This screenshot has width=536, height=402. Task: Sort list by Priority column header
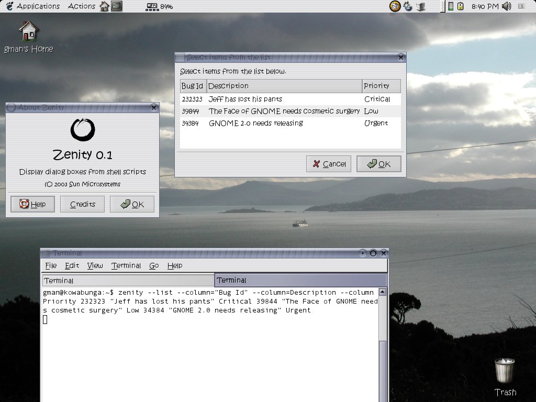(381, 86)
